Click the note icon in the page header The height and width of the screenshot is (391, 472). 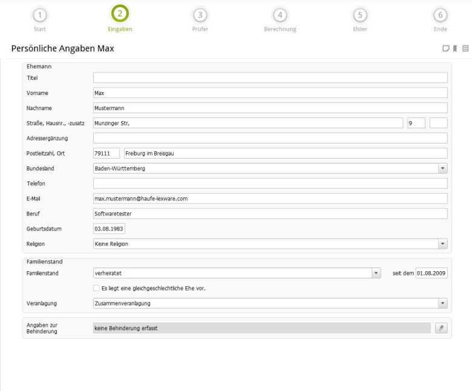coord(446,48)
